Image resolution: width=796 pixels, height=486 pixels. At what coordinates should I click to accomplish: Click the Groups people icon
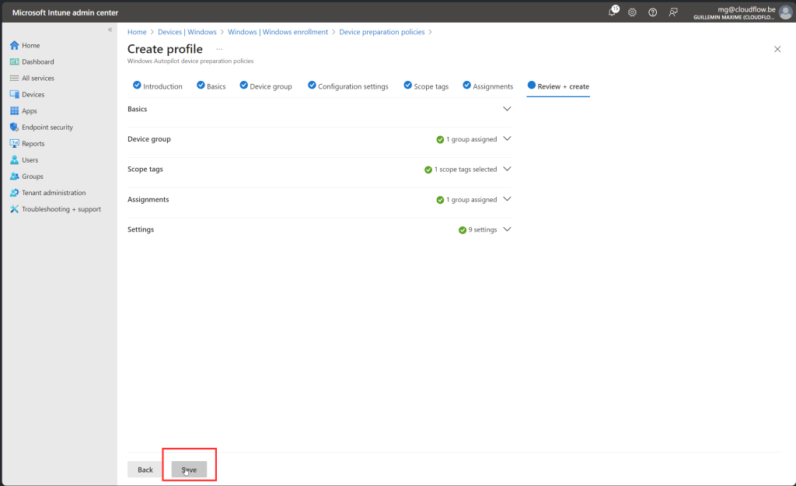tap(14, 177)
